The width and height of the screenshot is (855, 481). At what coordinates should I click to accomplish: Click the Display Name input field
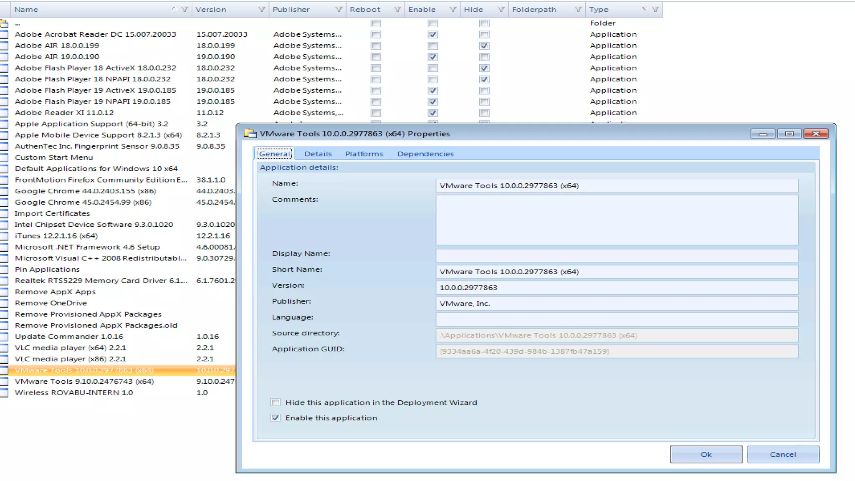click(617, 256)
